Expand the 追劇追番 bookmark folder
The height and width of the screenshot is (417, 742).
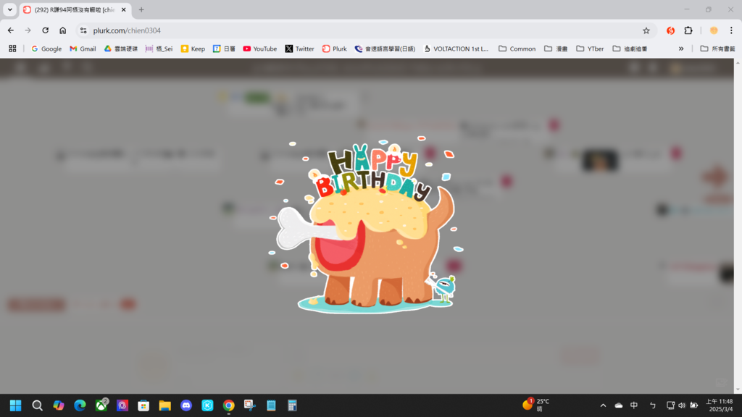630,49
